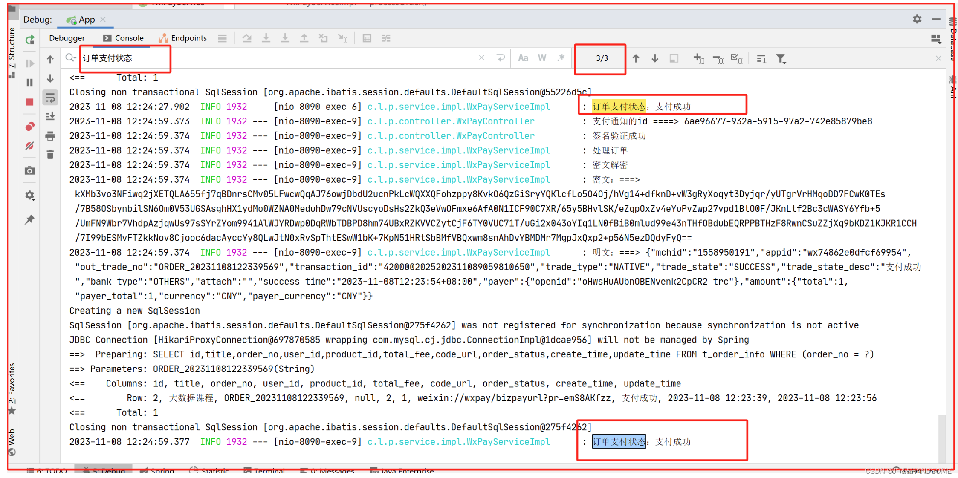958x478 pixels.
Task: Open WxPayServiceImpl link on 密文解密 line
Action: (459, 165)
